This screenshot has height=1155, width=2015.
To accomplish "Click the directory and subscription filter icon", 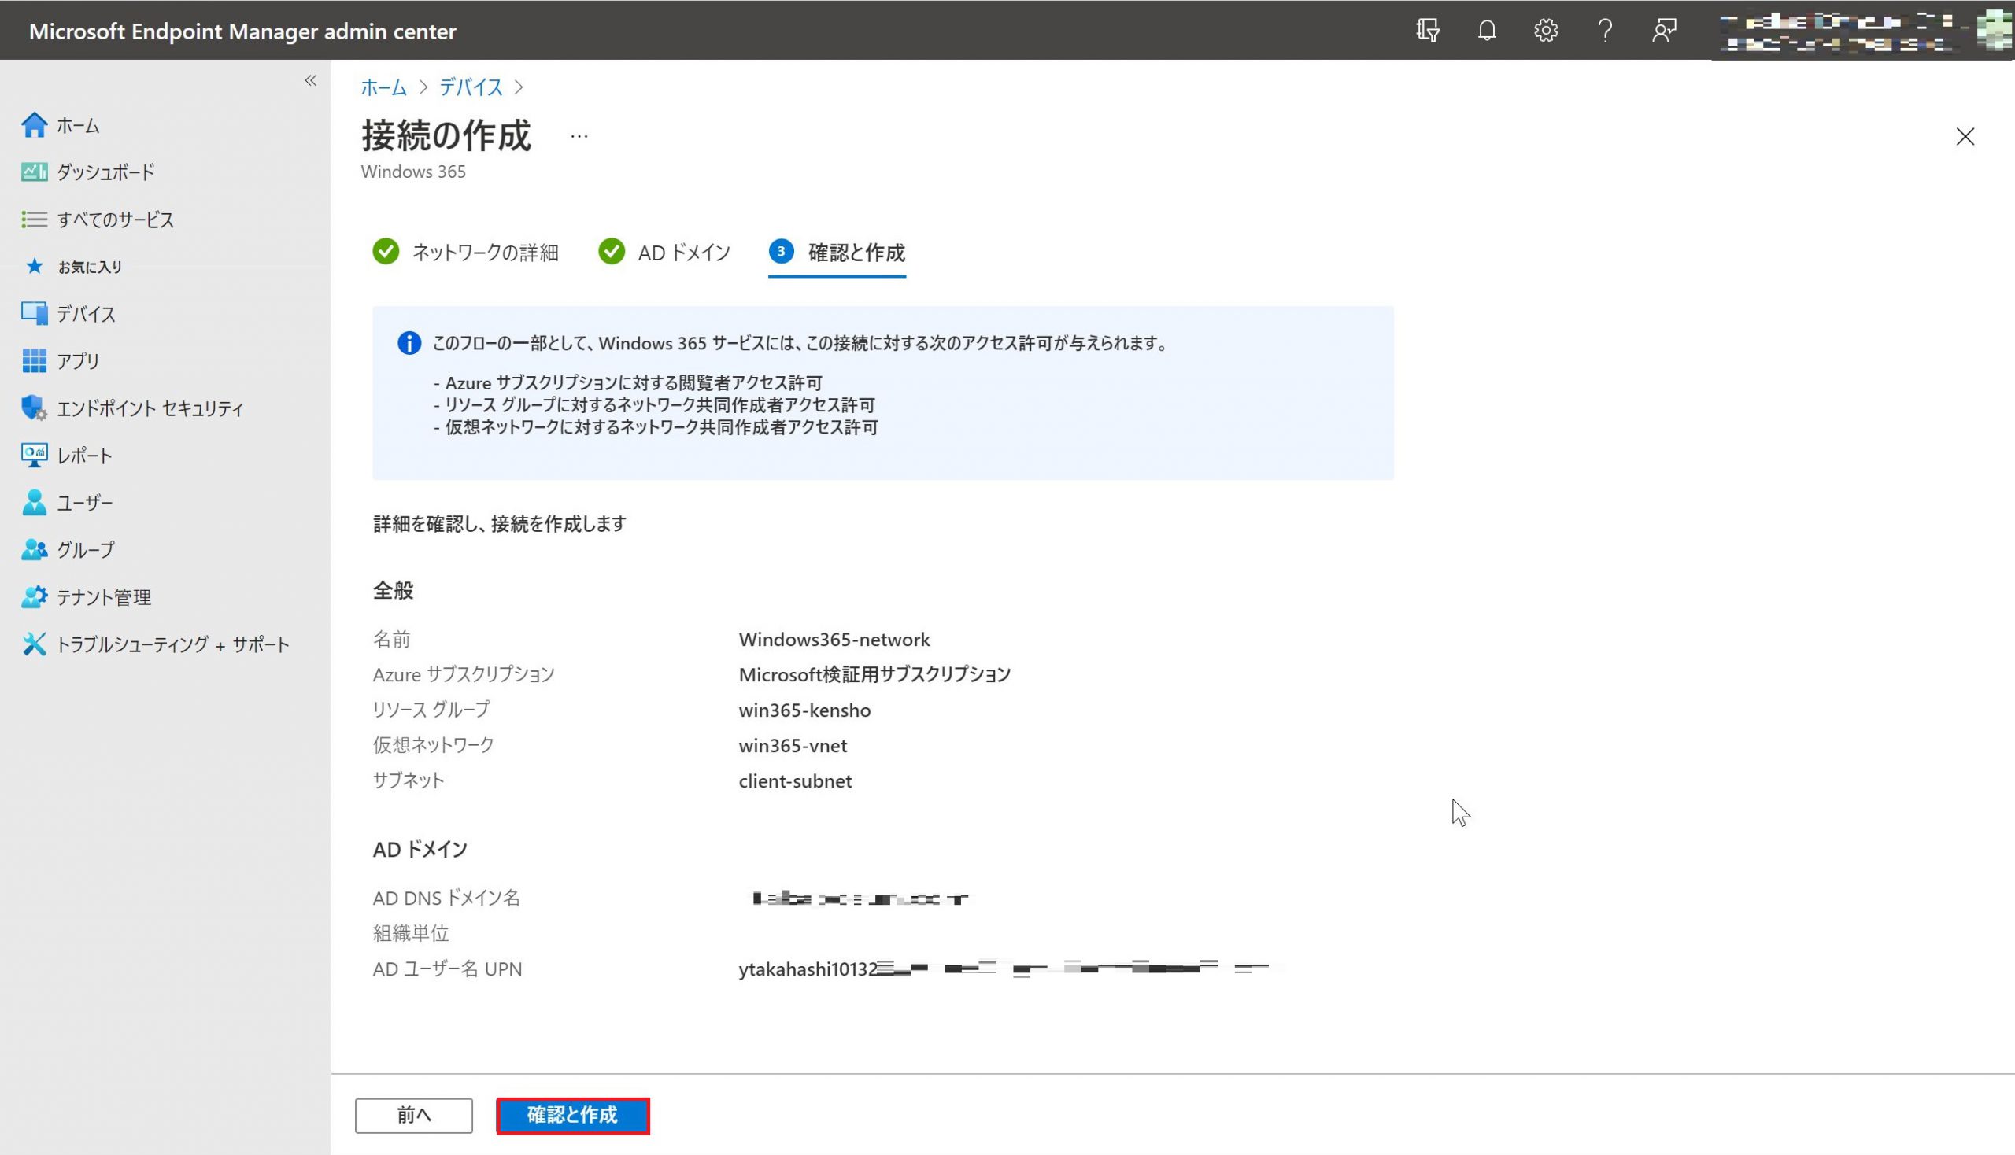I will click(x=1428, y=31).
